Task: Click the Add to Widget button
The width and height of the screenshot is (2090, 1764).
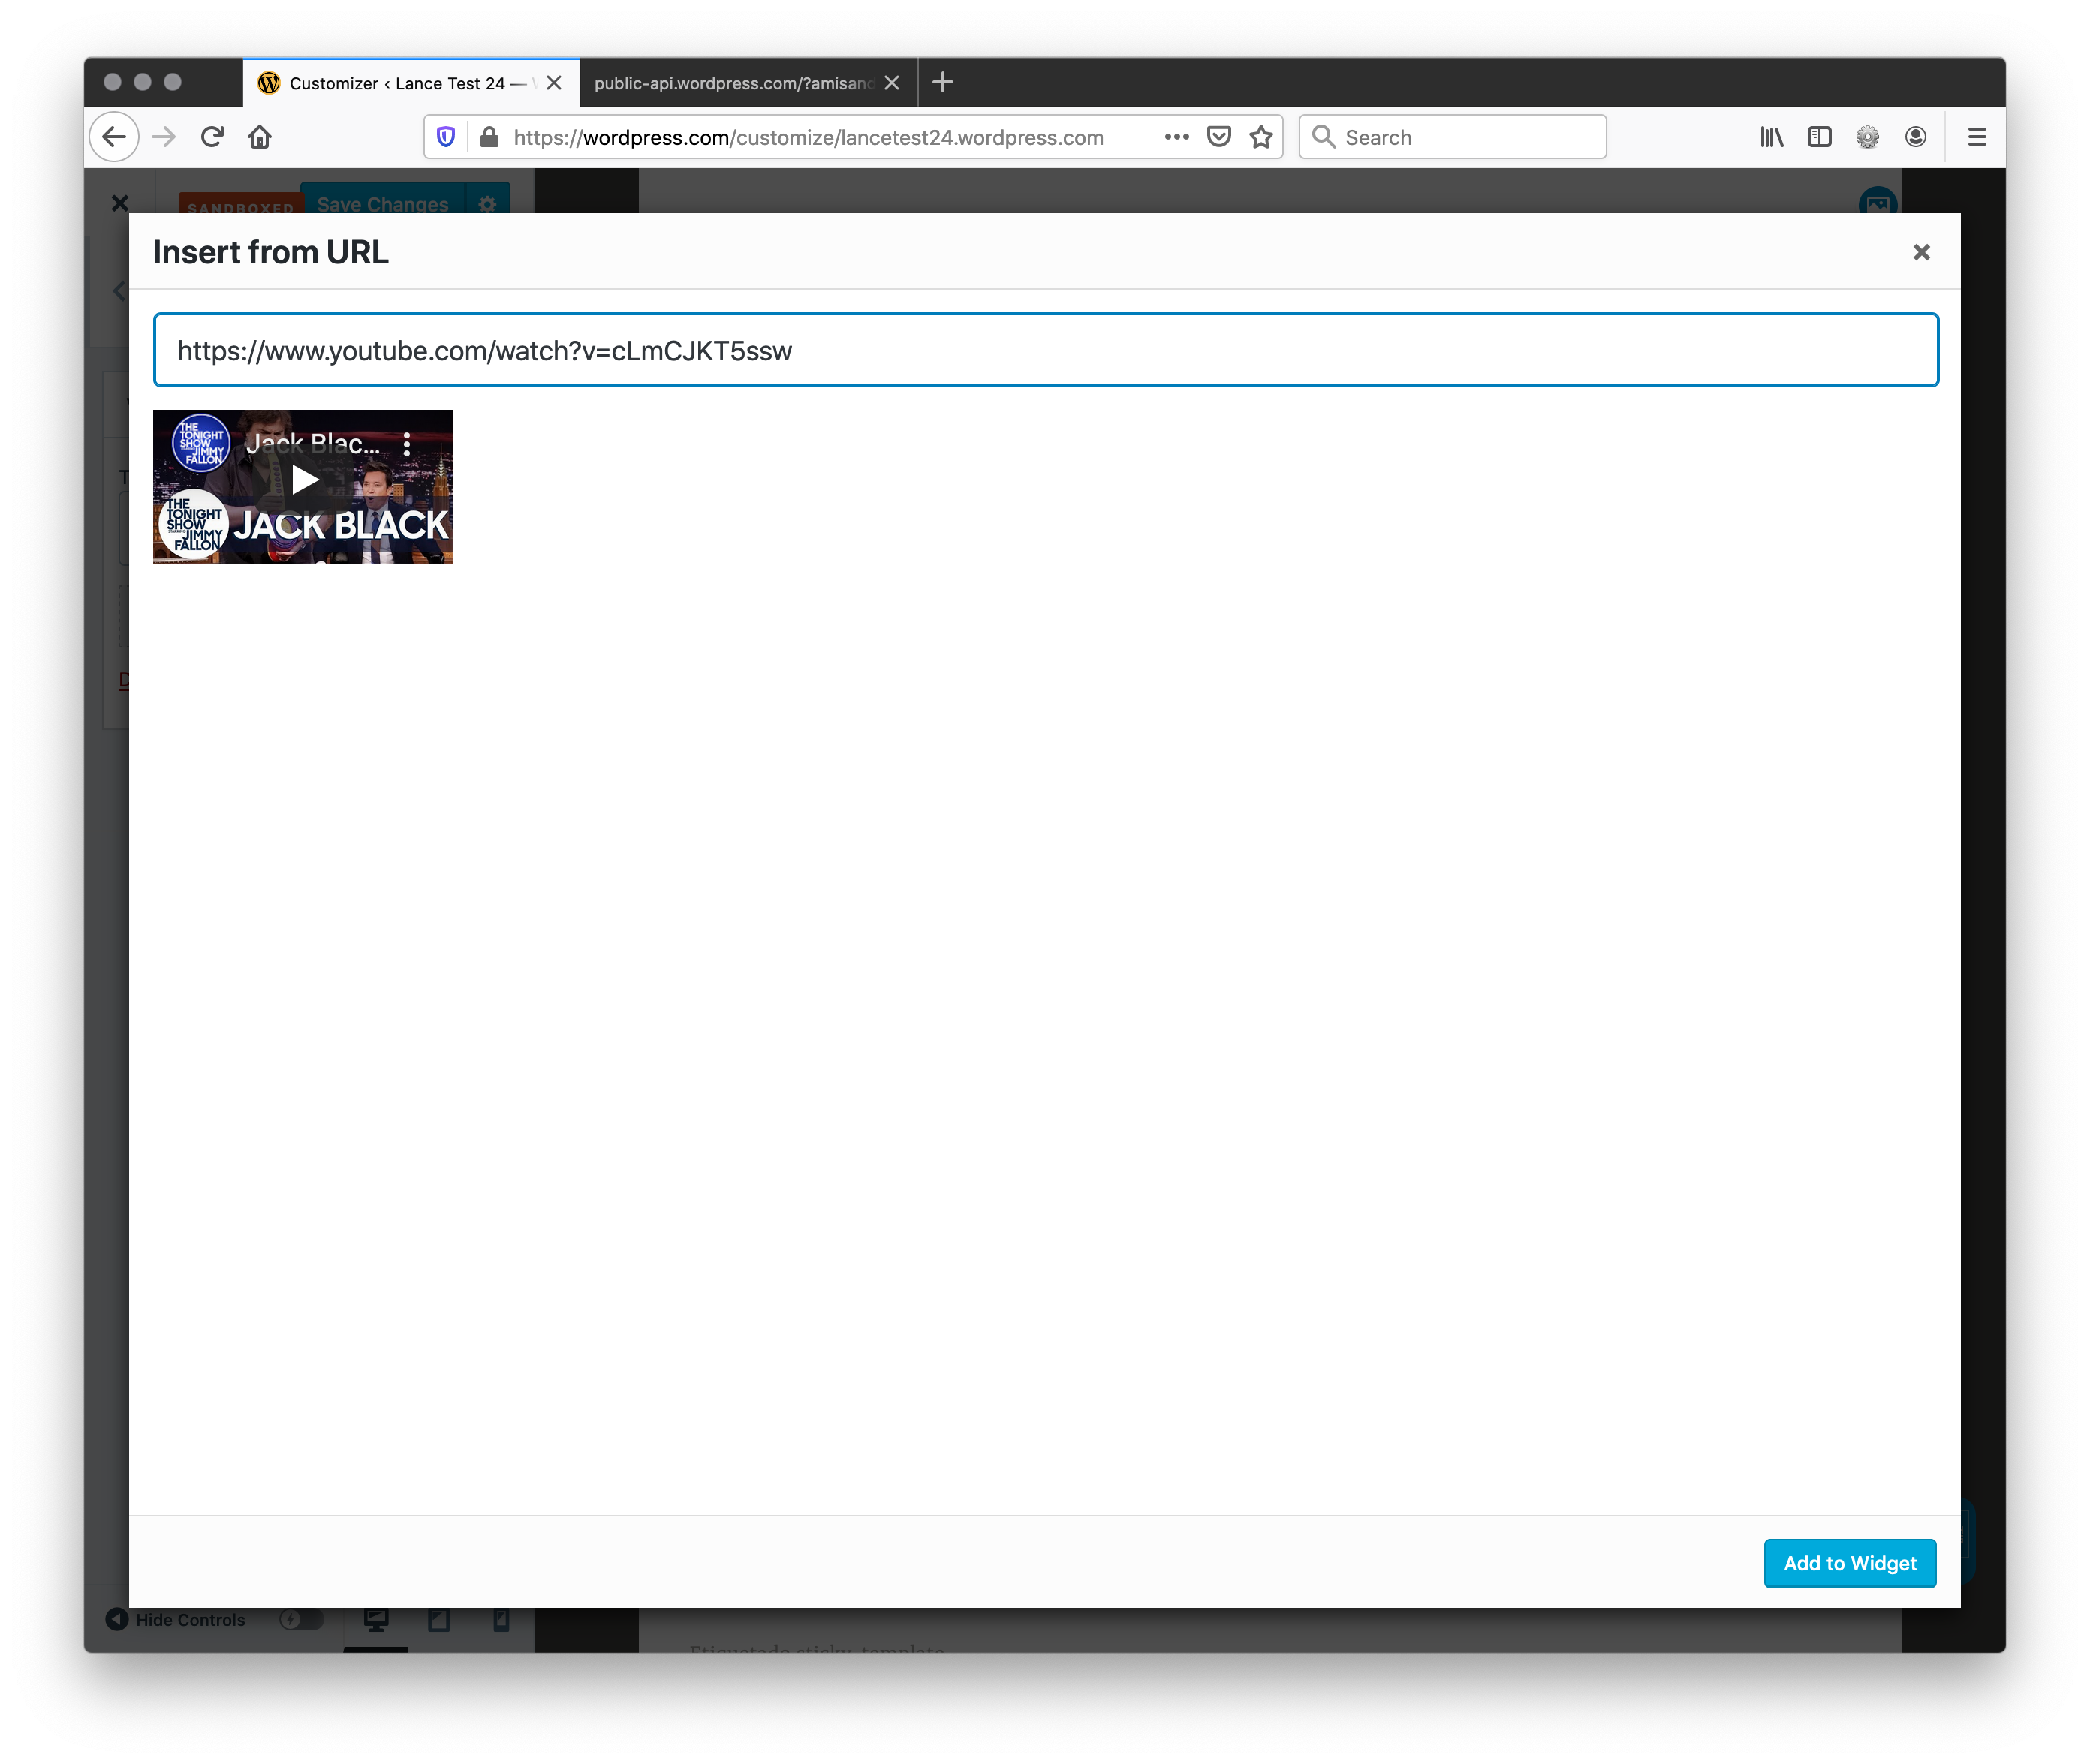Action: [1849, 1562]
